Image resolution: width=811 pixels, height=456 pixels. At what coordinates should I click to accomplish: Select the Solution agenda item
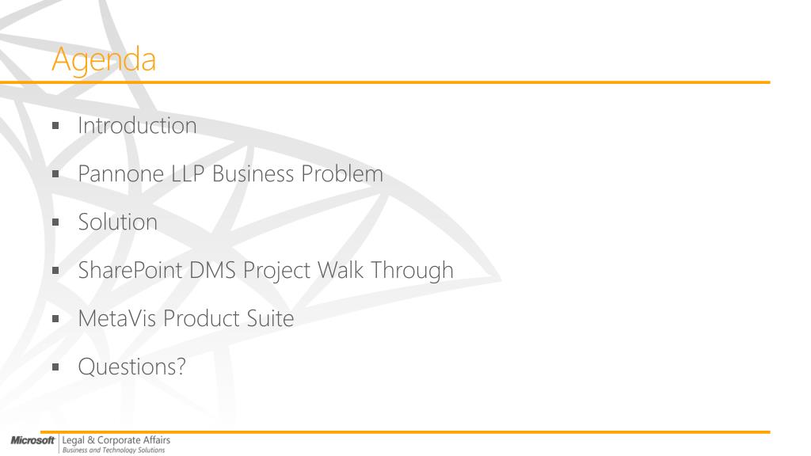point(117,222)
